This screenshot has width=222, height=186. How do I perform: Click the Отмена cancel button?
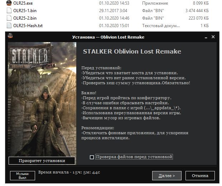point(200,176)
